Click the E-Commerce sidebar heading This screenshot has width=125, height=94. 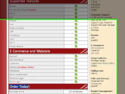point(97,45)
